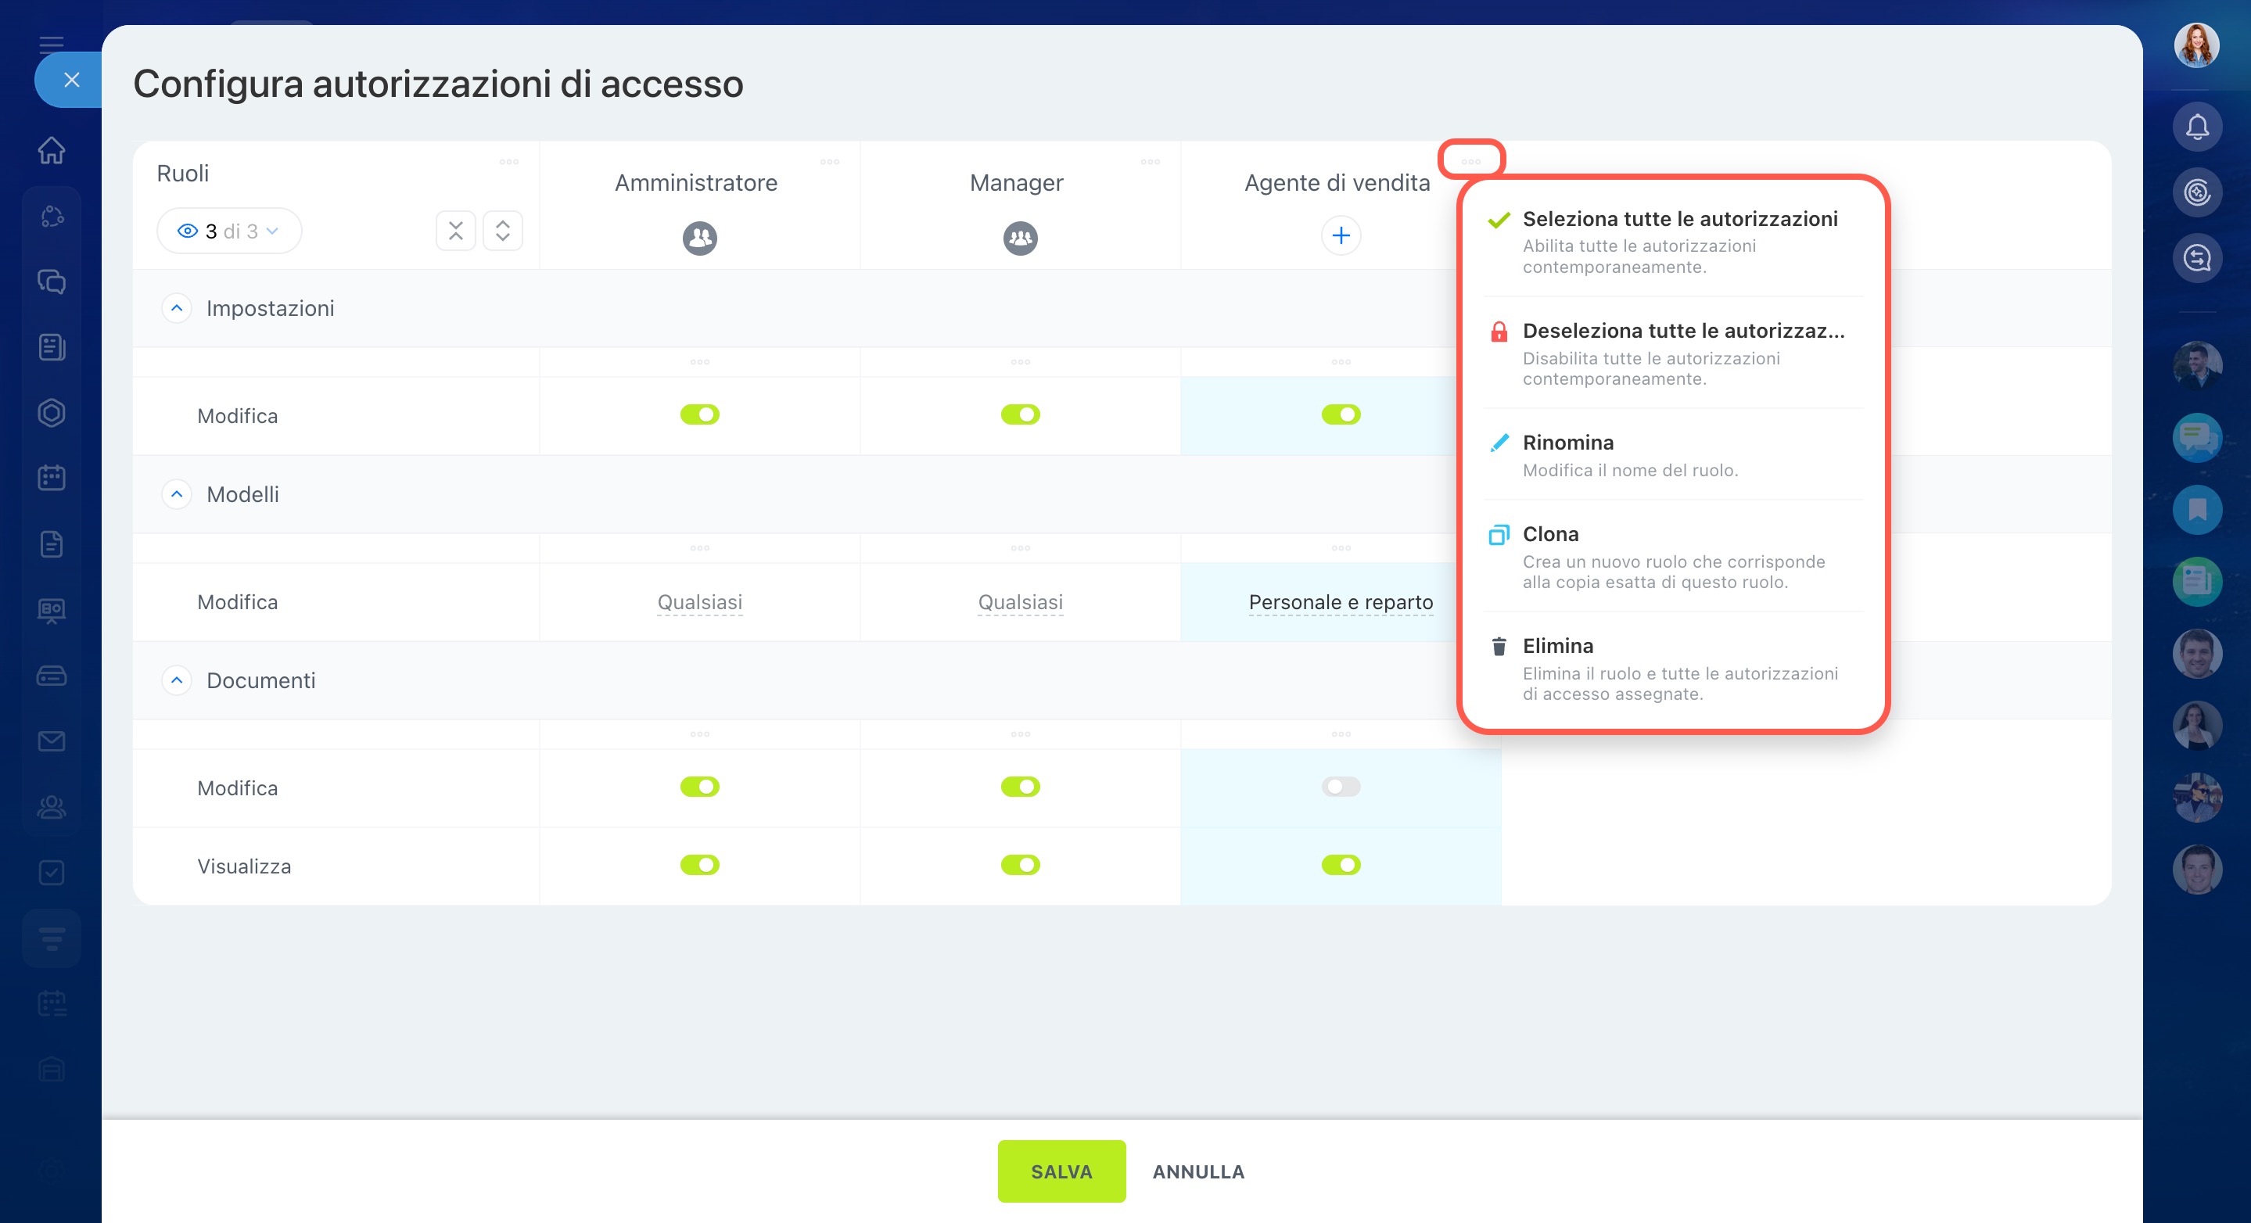Open the calendar icon in sidebar
The width and height of the screenshot is (2251, 1223).
point(52,478)
